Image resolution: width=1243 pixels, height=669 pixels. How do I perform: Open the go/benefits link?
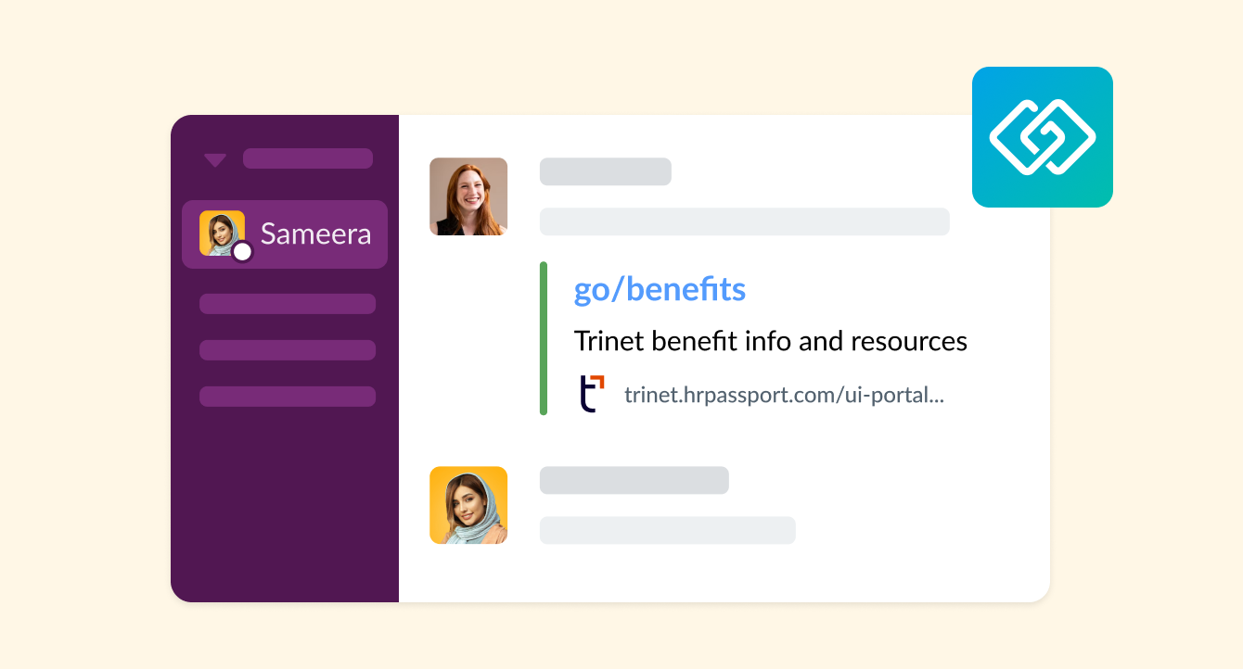pyautogui.click(x=659, y=289)
